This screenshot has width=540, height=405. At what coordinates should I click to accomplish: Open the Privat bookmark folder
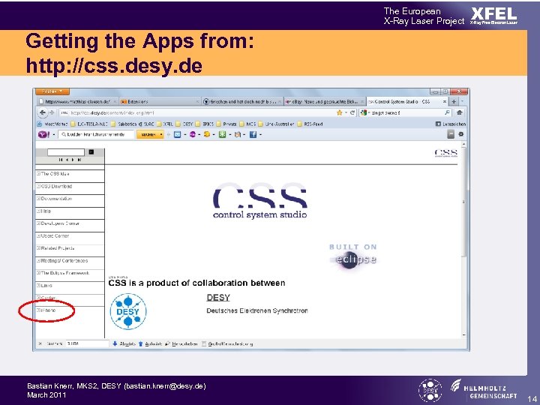pos(226,124)
